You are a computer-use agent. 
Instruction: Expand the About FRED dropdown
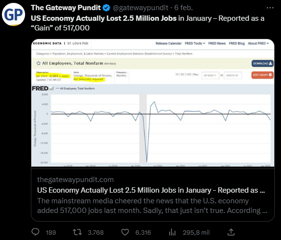coord(258,43)
